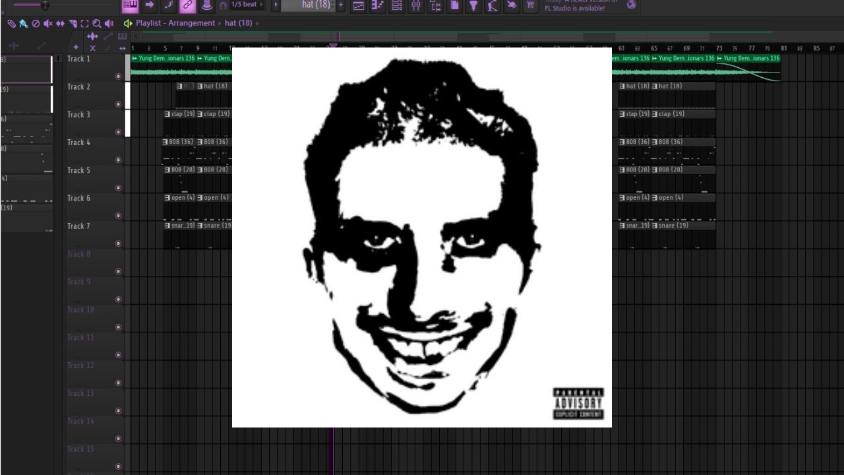844x475 pixels.
Task: Mute Track 1 with its green dot
Action: (x=119, y=77)
